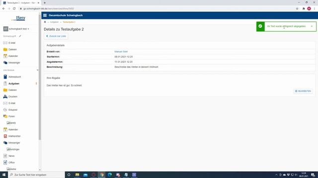Screen dimensions: 318x178
Task: Open Dateien in the quick access list
Action: [x=12, y=49]
